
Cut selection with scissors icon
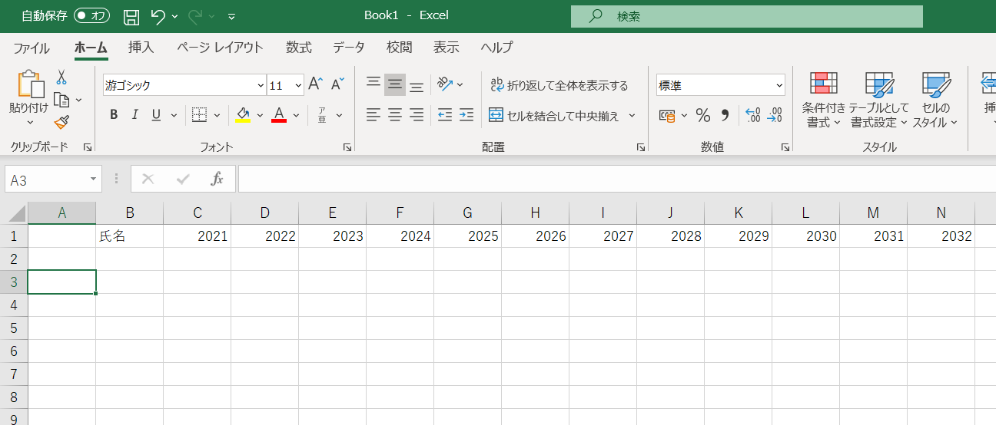pyautogui.click(x=61, y=77)
